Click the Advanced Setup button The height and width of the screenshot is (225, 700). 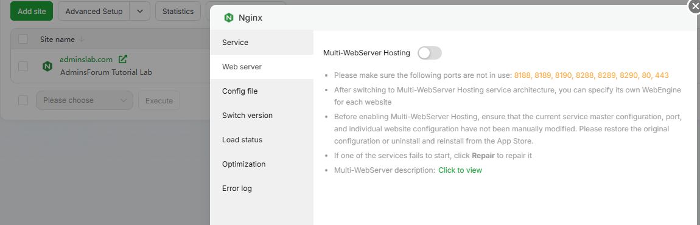[x=94, y=11]
